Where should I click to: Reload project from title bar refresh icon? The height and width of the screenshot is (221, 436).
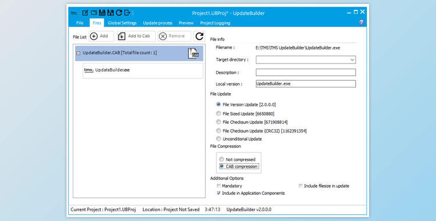(119, 13)
